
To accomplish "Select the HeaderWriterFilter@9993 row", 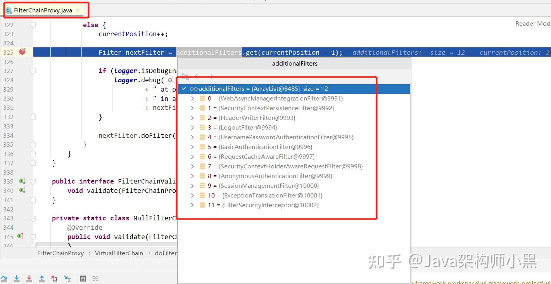I will click(x=294, y=118).
